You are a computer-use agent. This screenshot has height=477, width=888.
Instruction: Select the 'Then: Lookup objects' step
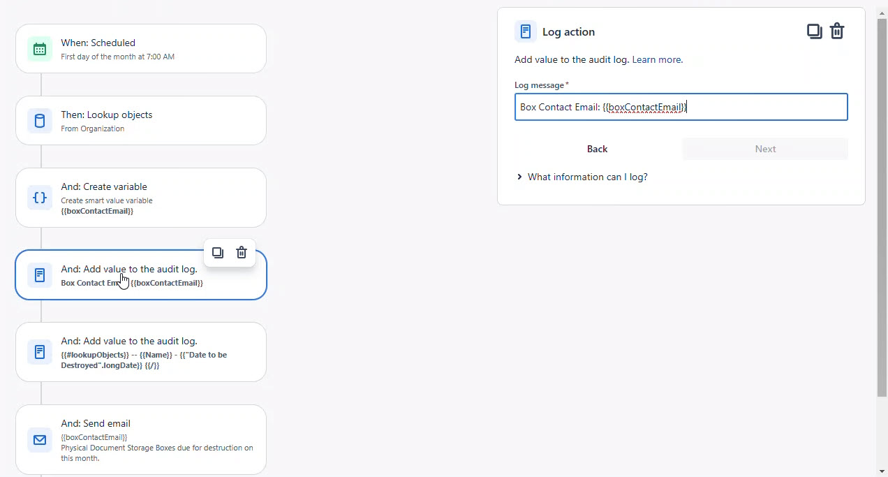tap(141, 121)
